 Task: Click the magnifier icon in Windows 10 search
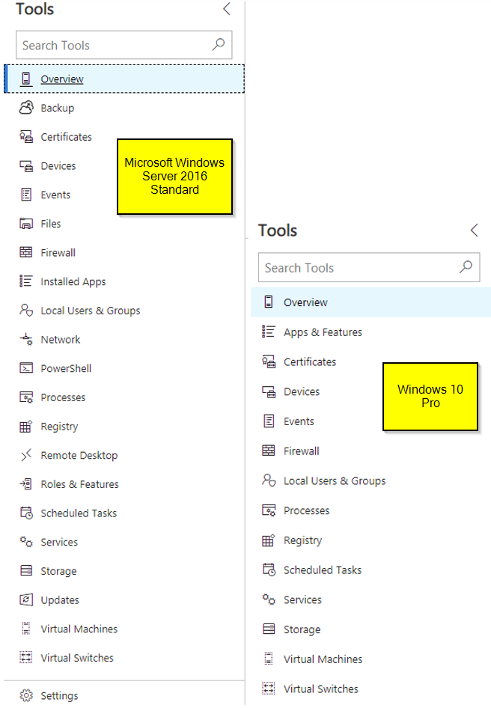point(466,267)
